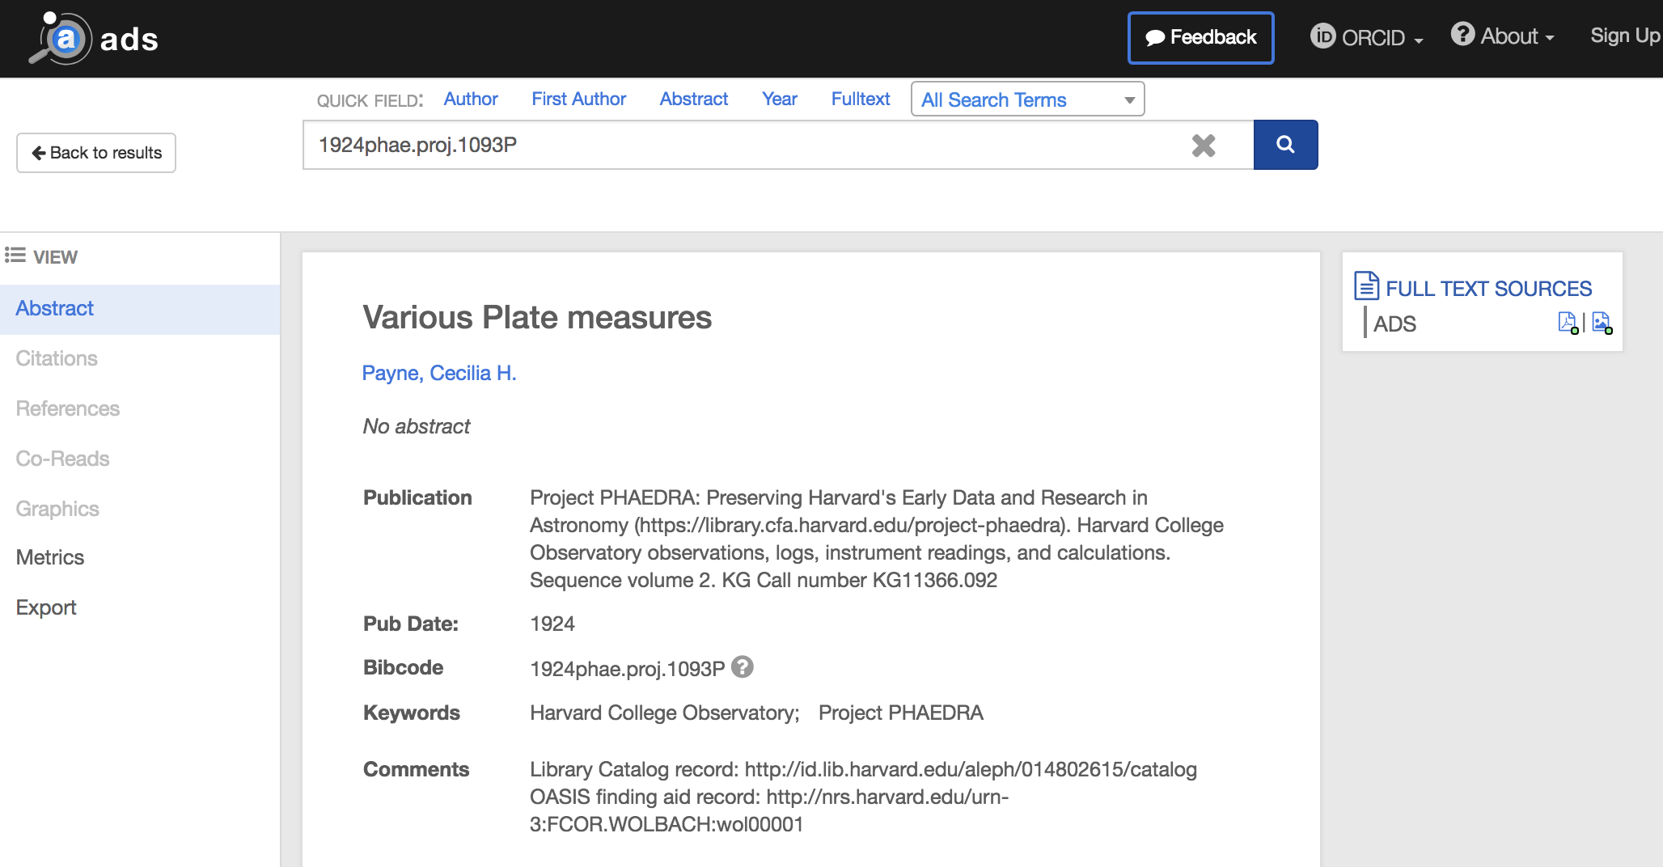Insert the Year quick field

(x=780, y=99)
